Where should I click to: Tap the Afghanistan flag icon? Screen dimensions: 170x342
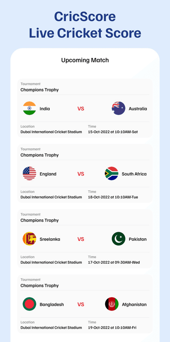112,304
